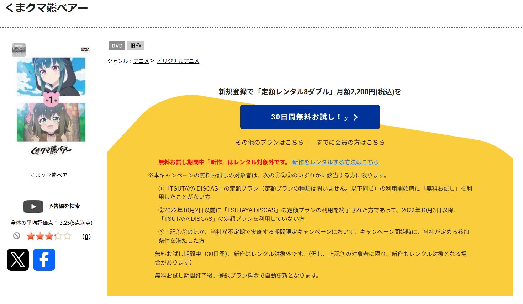Share the page via the Facebook icon

pyautogui.click(x=44, y=260)
